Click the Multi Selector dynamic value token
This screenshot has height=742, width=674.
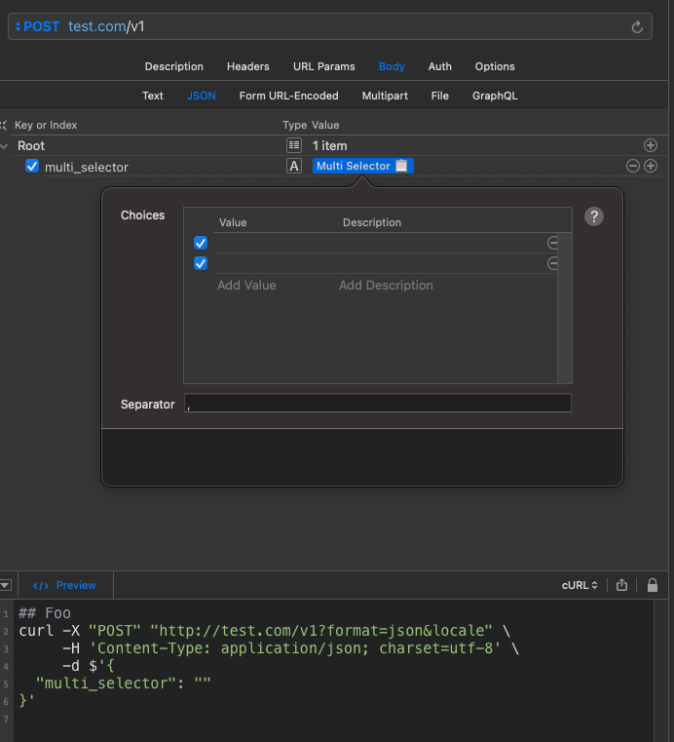363,166
